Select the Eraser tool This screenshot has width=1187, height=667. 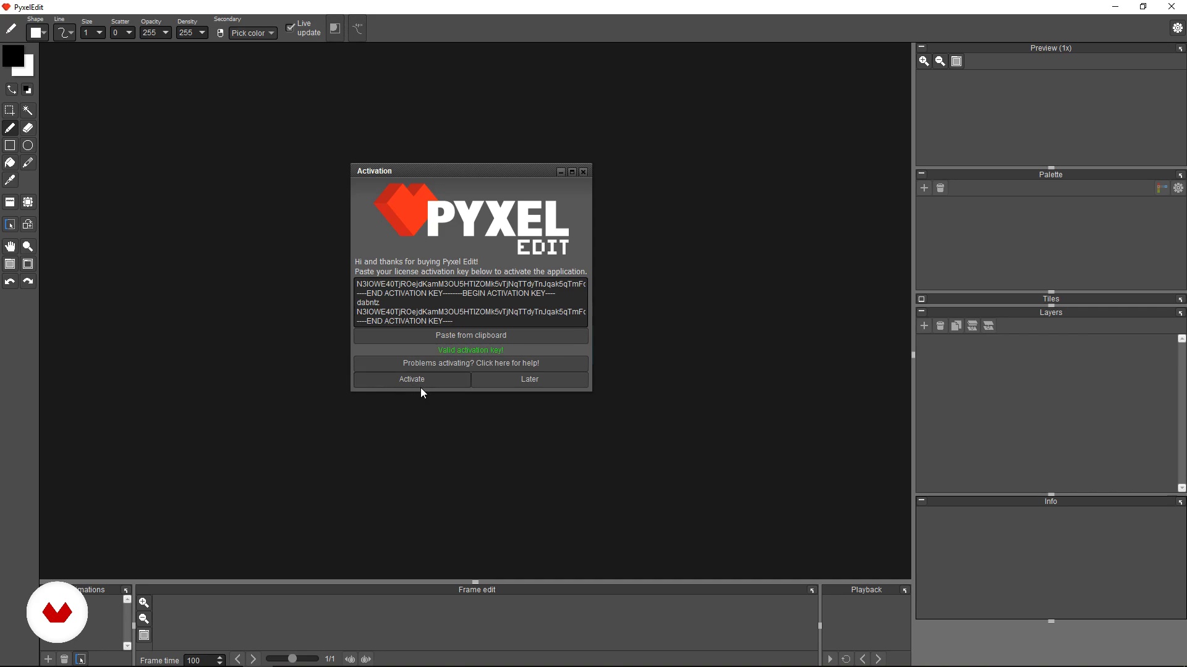28,128
